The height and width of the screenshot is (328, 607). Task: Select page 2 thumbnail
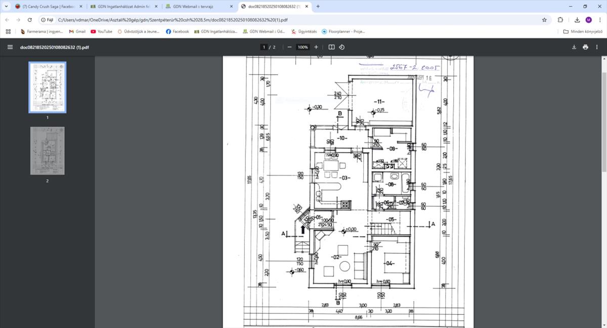click(47, 151)
